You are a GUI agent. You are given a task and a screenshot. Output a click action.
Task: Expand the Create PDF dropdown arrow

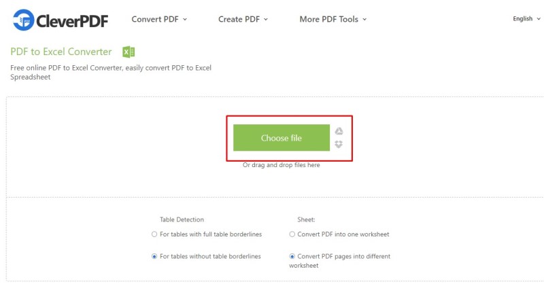tap(266, 20)
